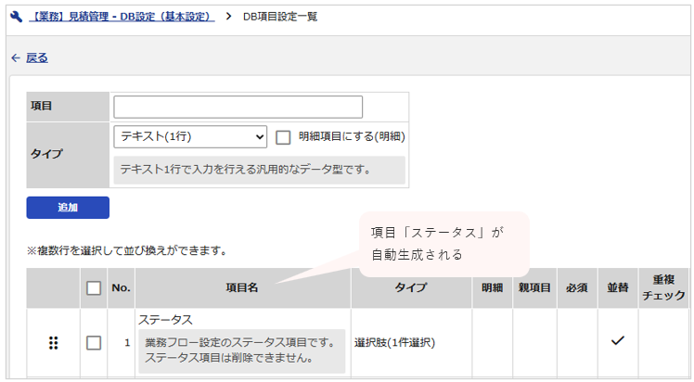This screenshot has height=382, width=694.
Task: Click the ステータス item name in row 1
Action: (x=165, y=320)
